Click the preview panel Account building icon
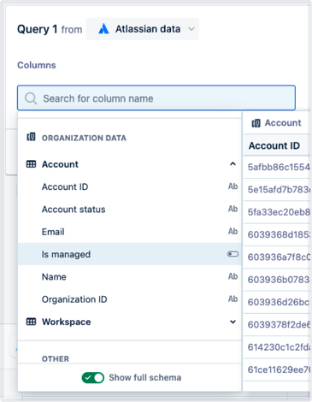The width and height of the screenshot is (312, 402). [x=256, y=123]
